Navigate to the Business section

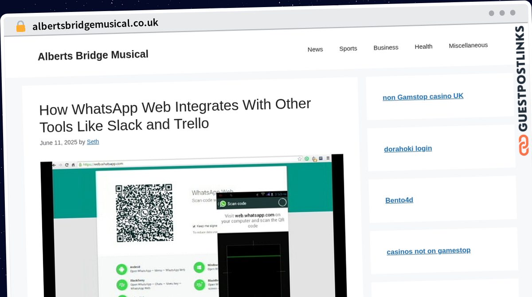386,47
